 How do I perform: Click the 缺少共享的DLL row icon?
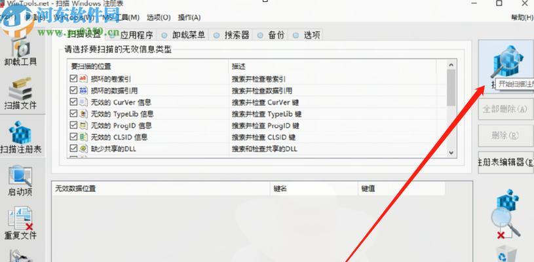pyautogui.click(x=83, y=148)
